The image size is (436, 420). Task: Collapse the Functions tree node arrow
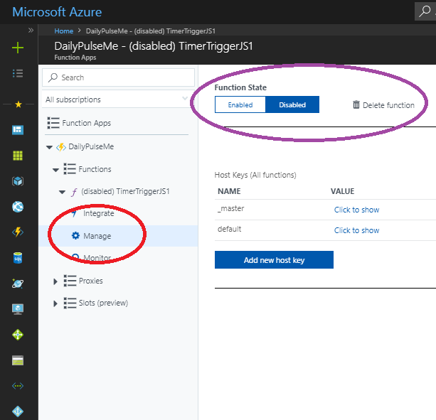(x=55, y=170)
